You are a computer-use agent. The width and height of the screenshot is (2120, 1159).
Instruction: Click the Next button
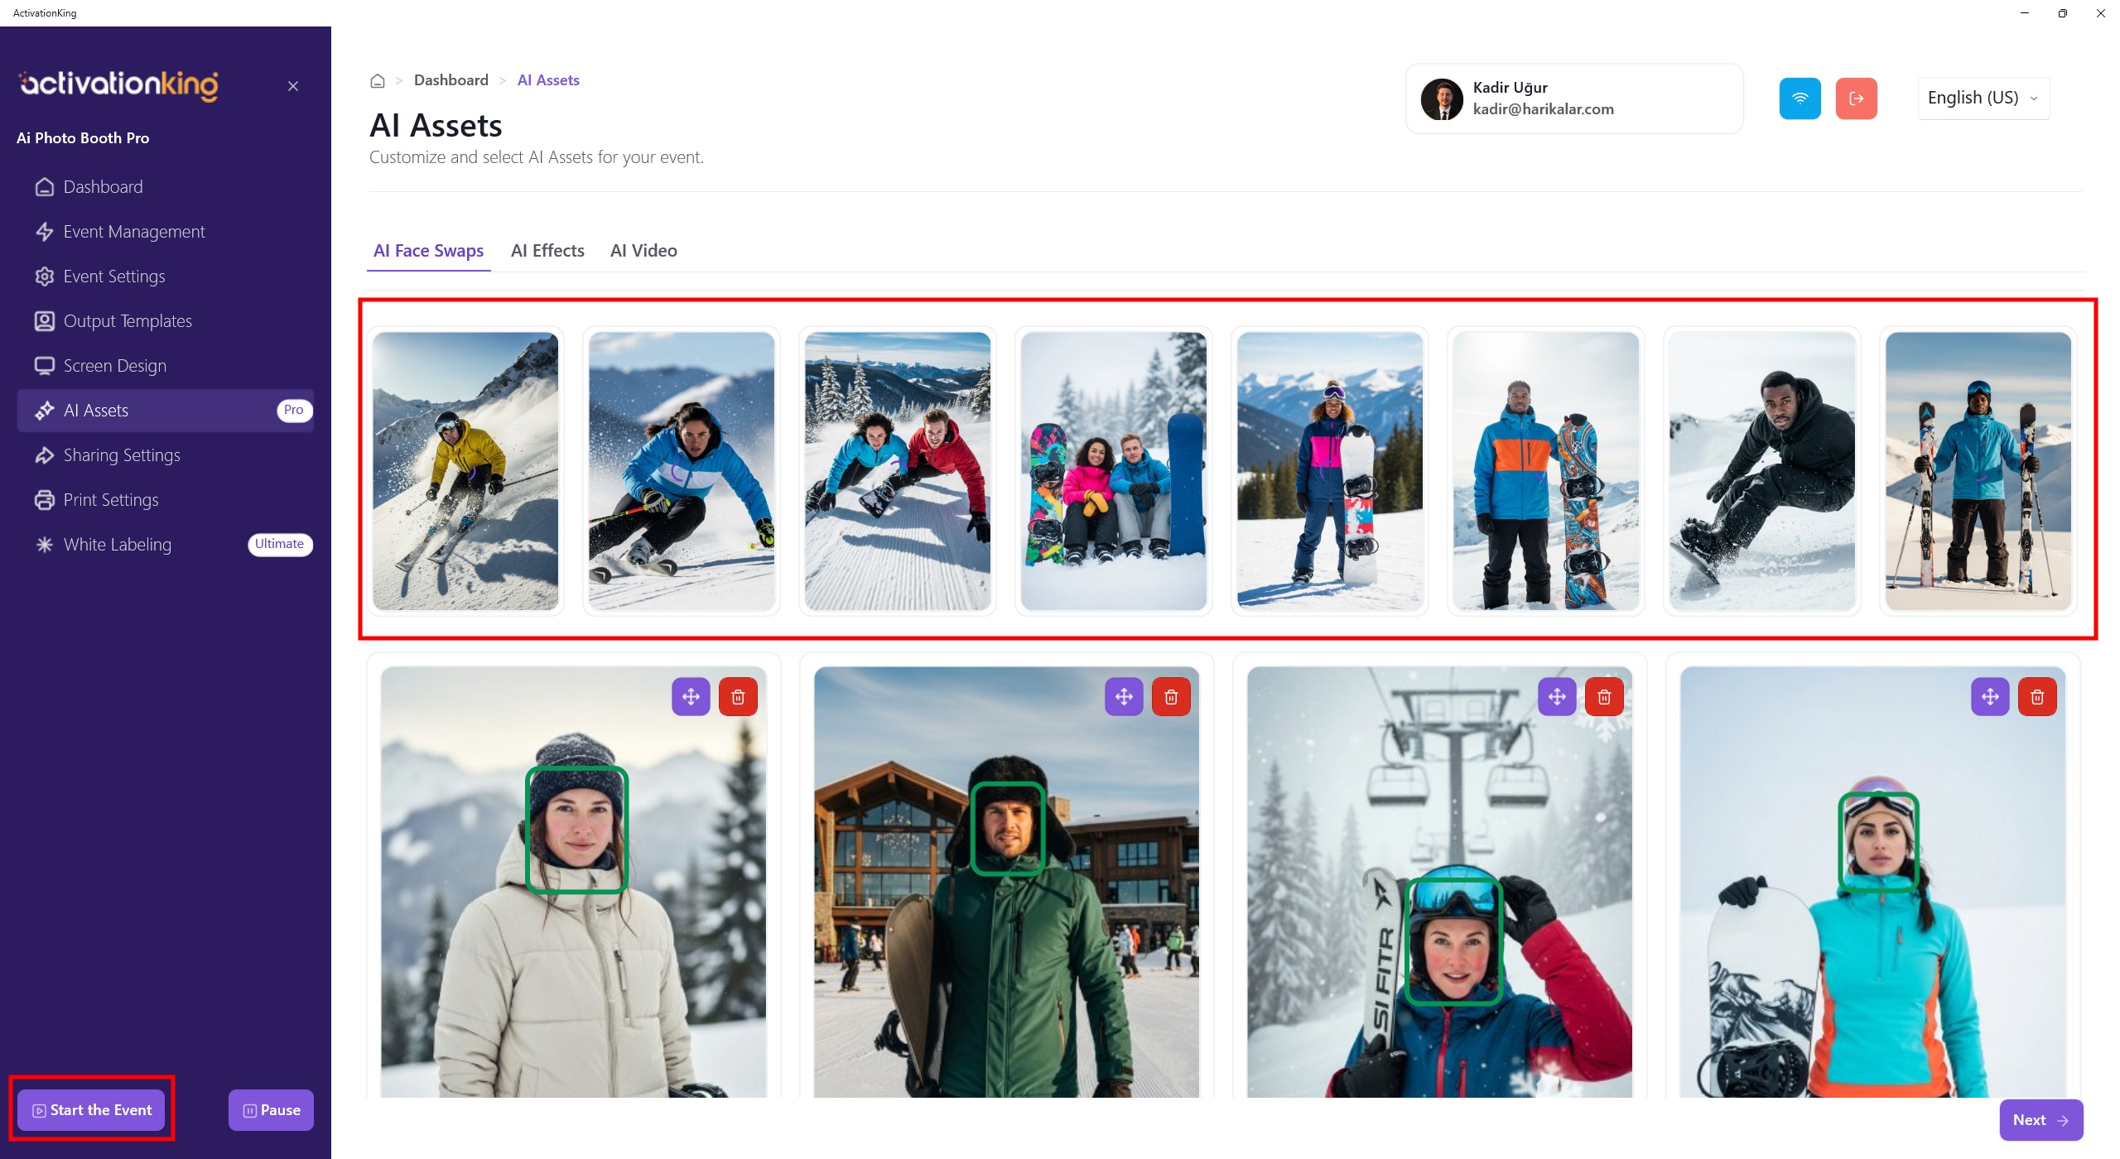click(2040, 1120)
